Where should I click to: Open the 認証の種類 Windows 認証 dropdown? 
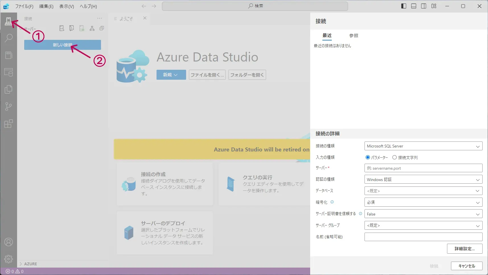(x=423, y=180)
